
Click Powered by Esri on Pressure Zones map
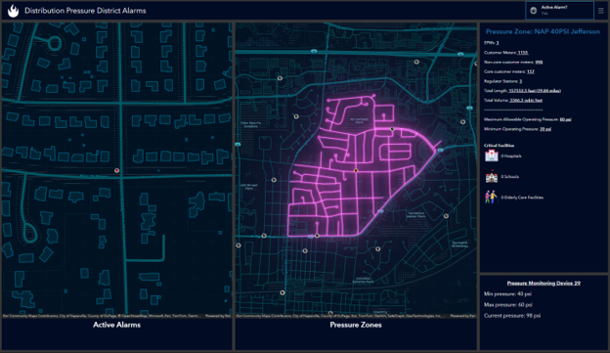coord(462,316)
